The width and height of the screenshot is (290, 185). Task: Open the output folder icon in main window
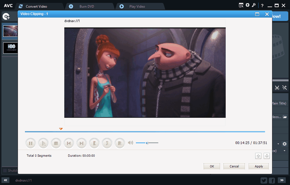[x=285, y=117]
